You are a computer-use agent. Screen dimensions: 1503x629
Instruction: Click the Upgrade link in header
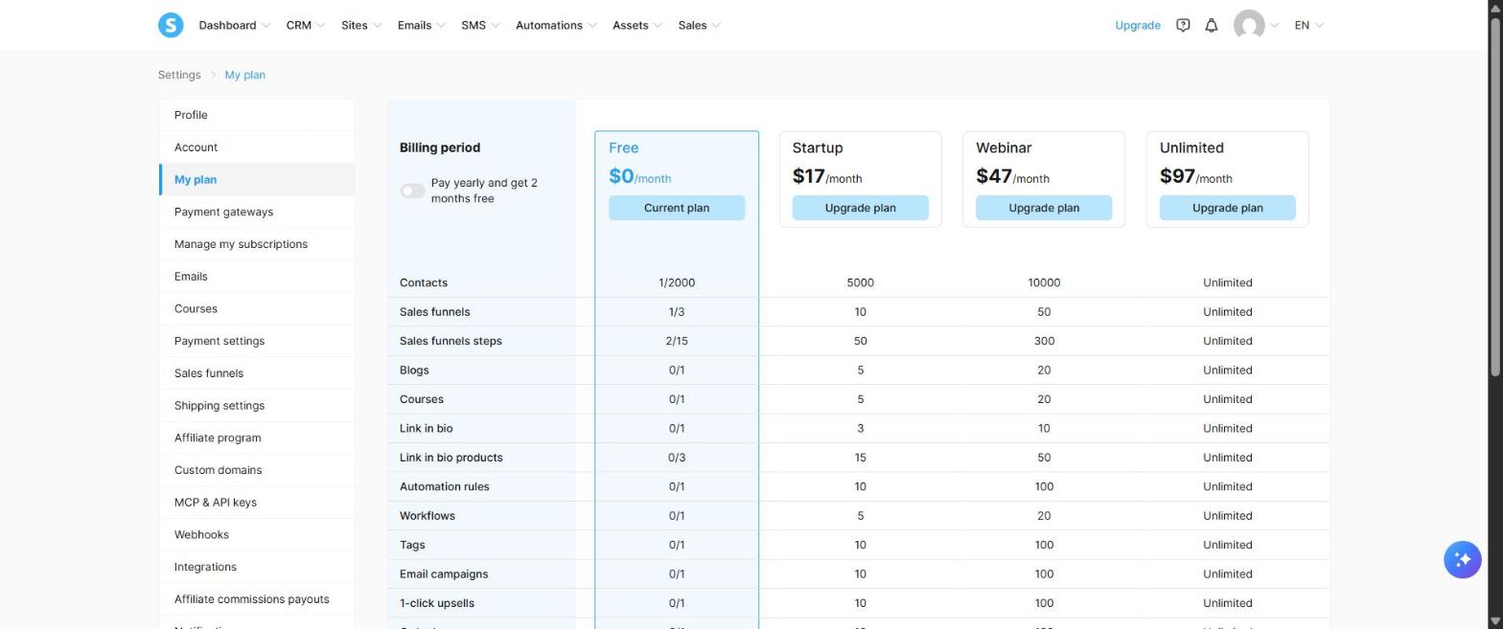coord(1137,25)
